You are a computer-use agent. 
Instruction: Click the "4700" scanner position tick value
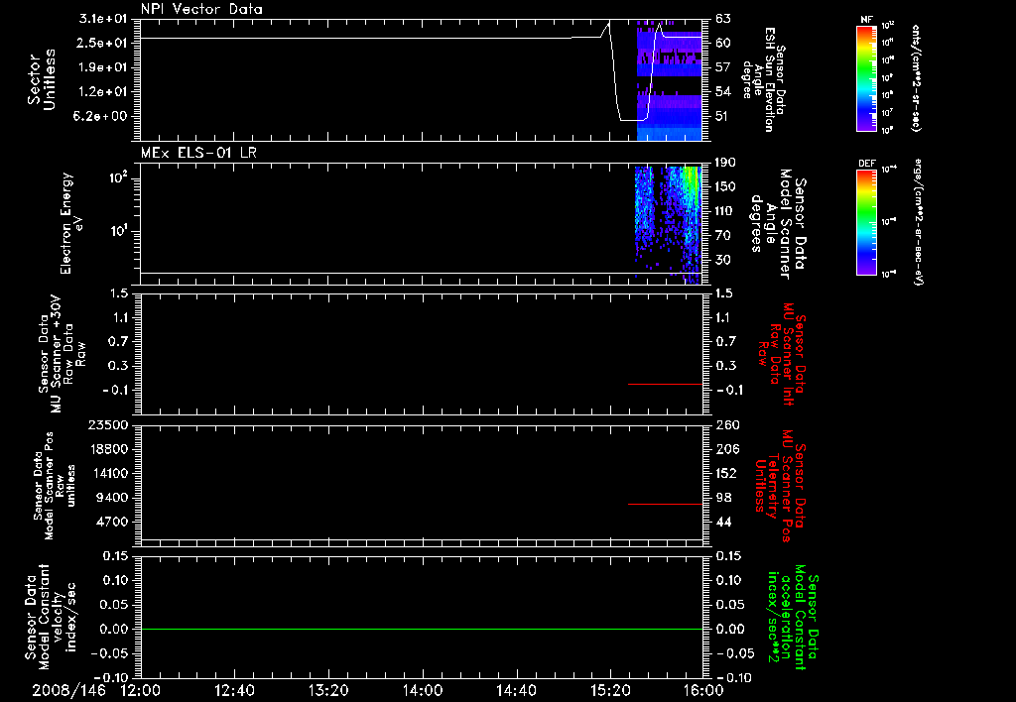[111, 522]
